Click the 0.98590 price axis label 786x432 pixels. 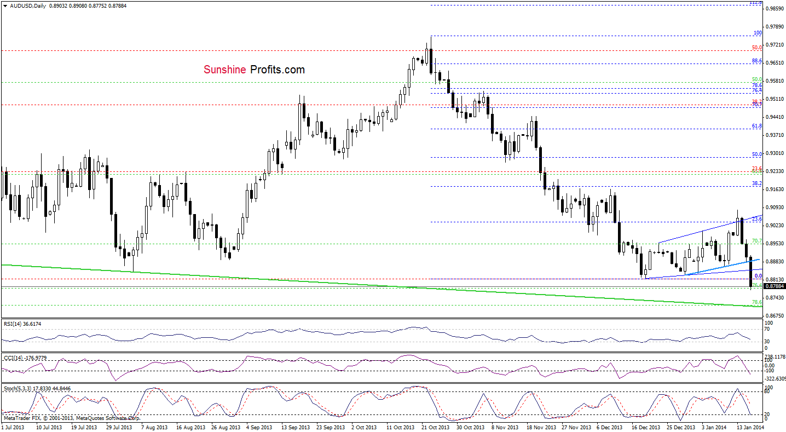(x=776, y=9)
